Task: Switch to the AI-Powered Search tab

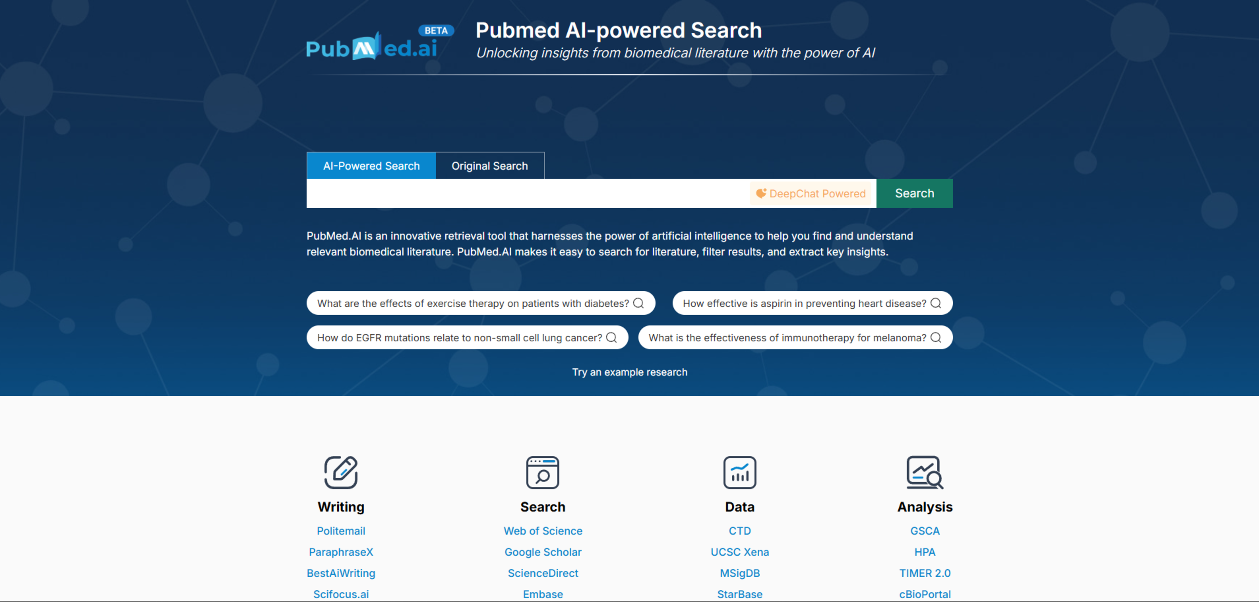Action: tap(371, 166)
